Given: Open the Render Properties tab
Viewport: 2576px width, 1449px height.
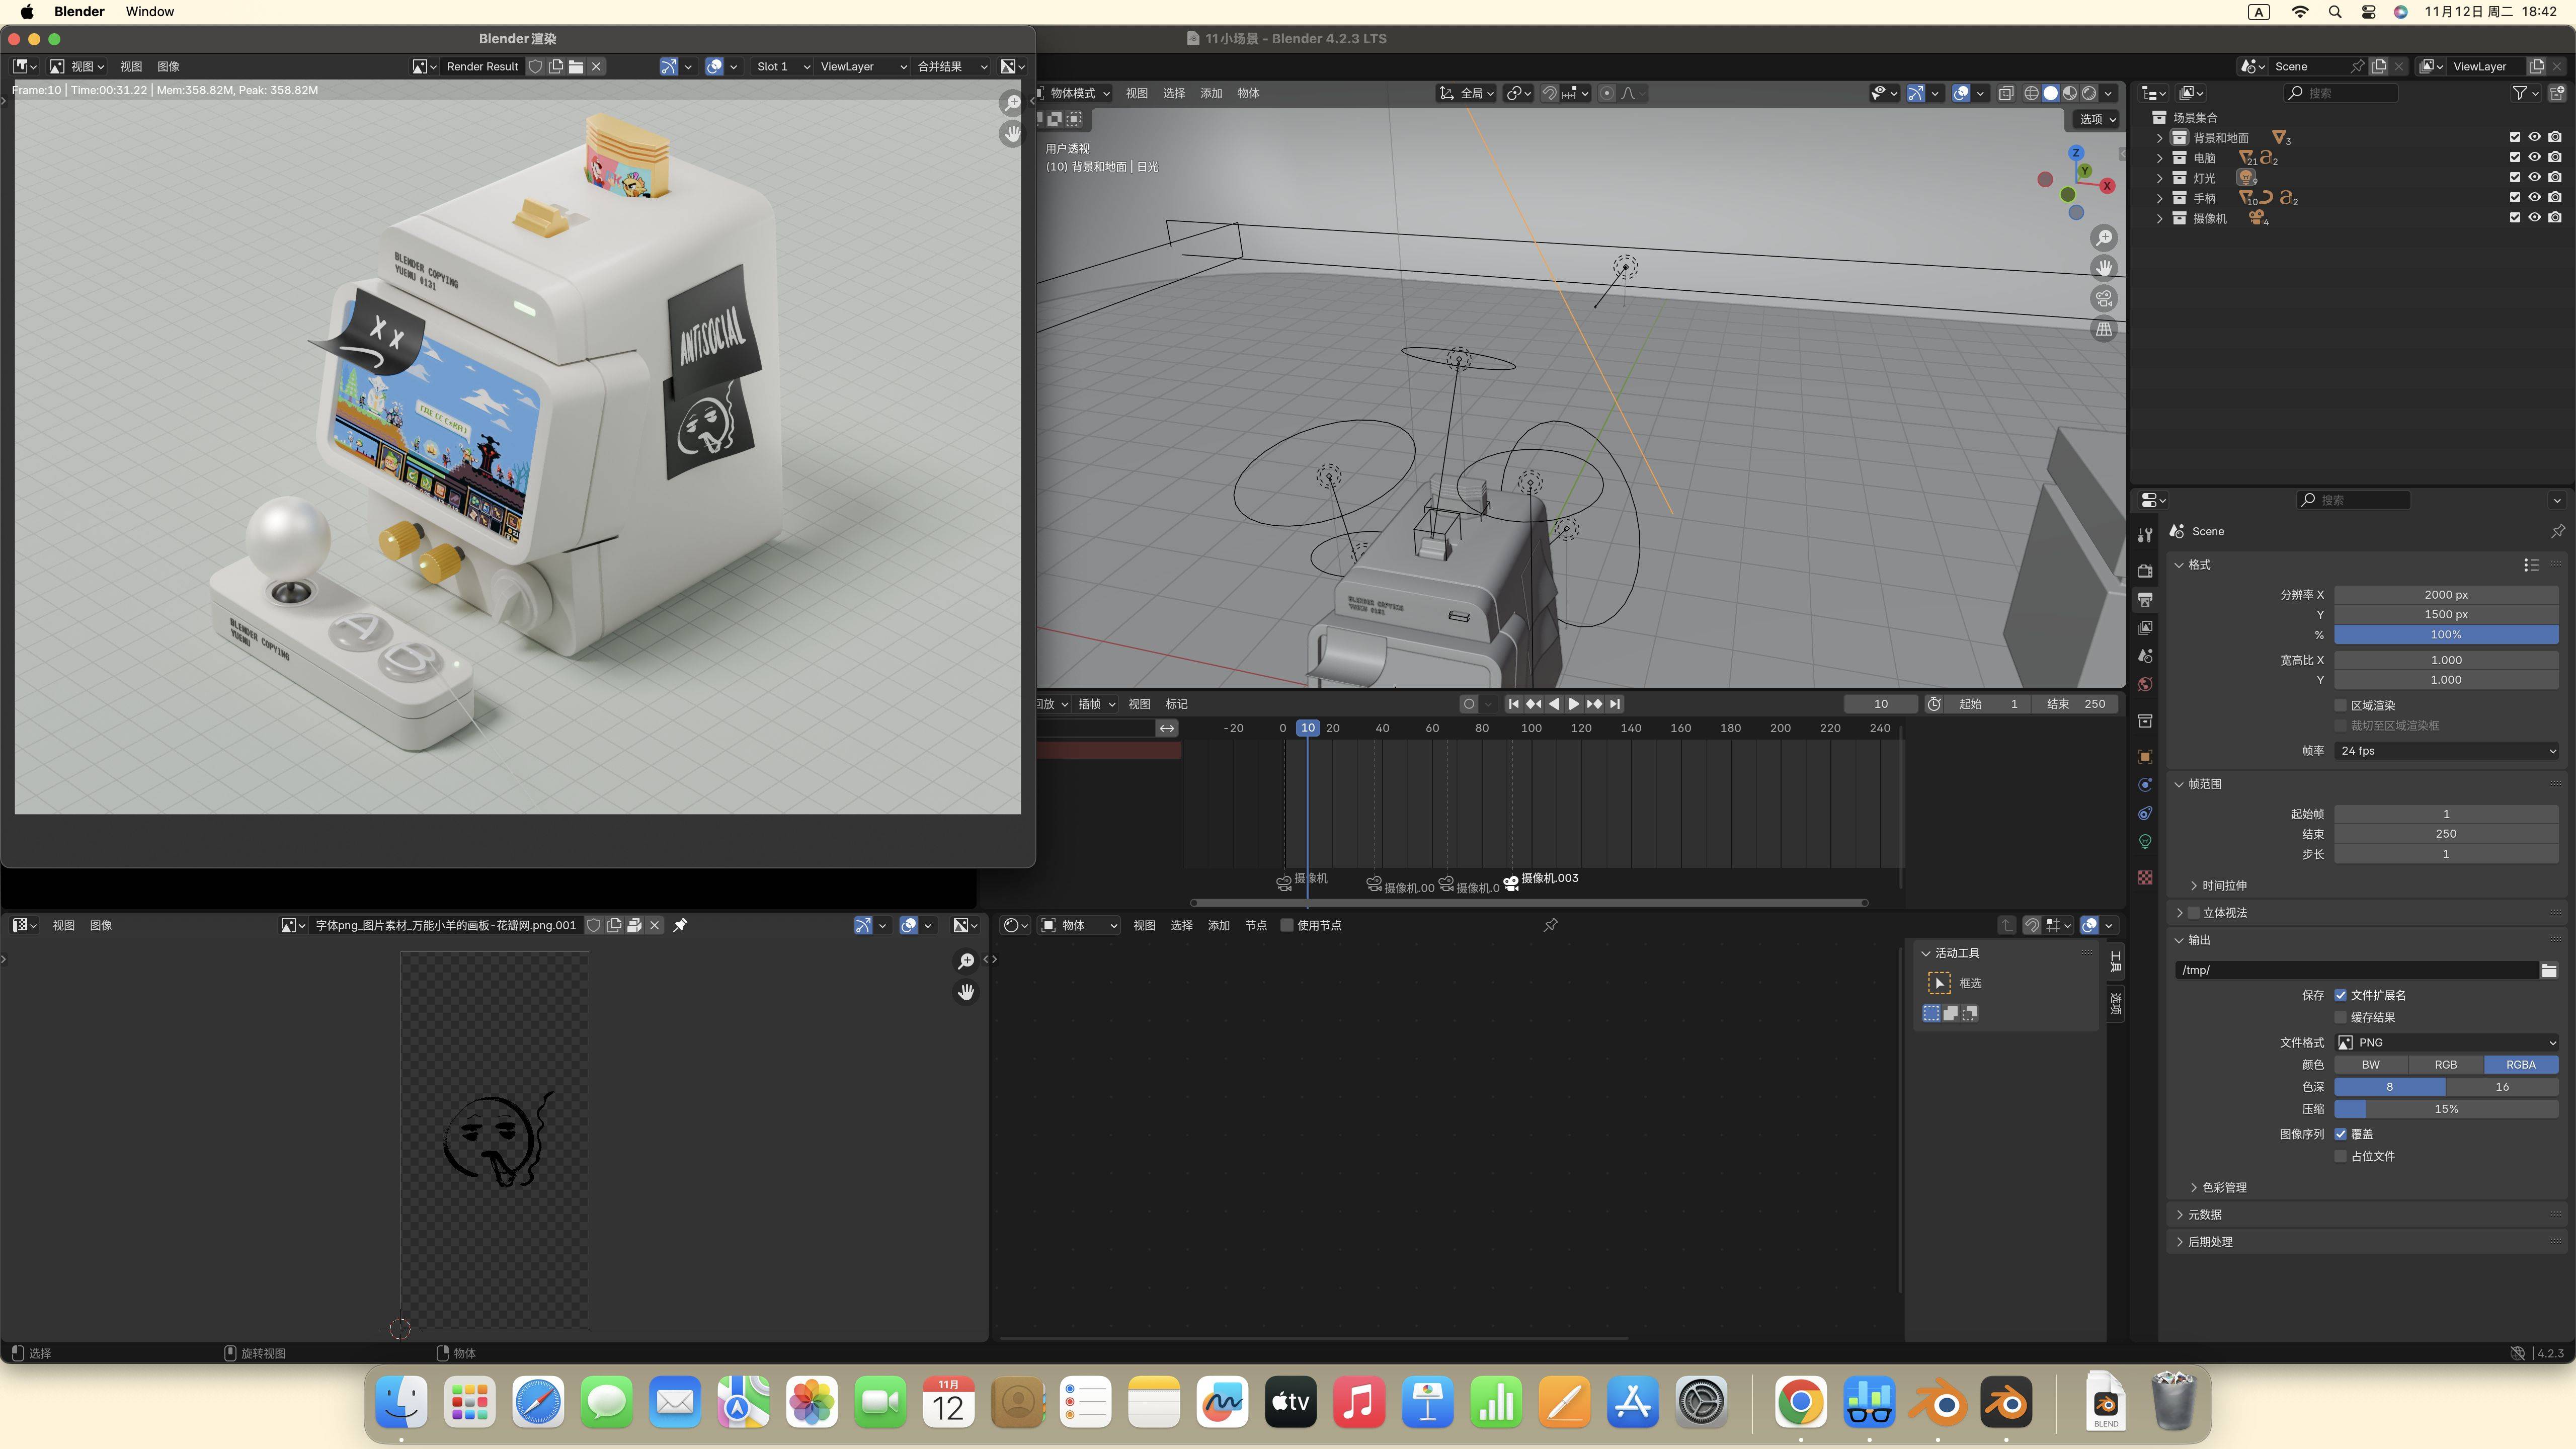Looking at the screenshot, I should (x=2145, y=572).
